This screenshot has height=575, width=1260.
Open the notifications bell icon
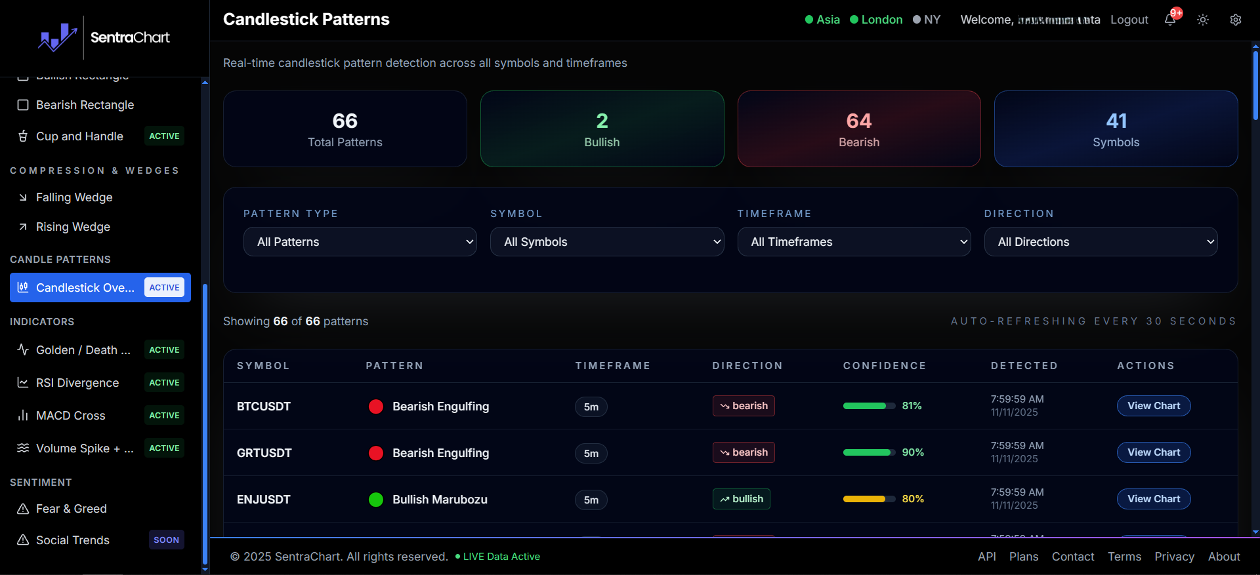[1170, 20]
